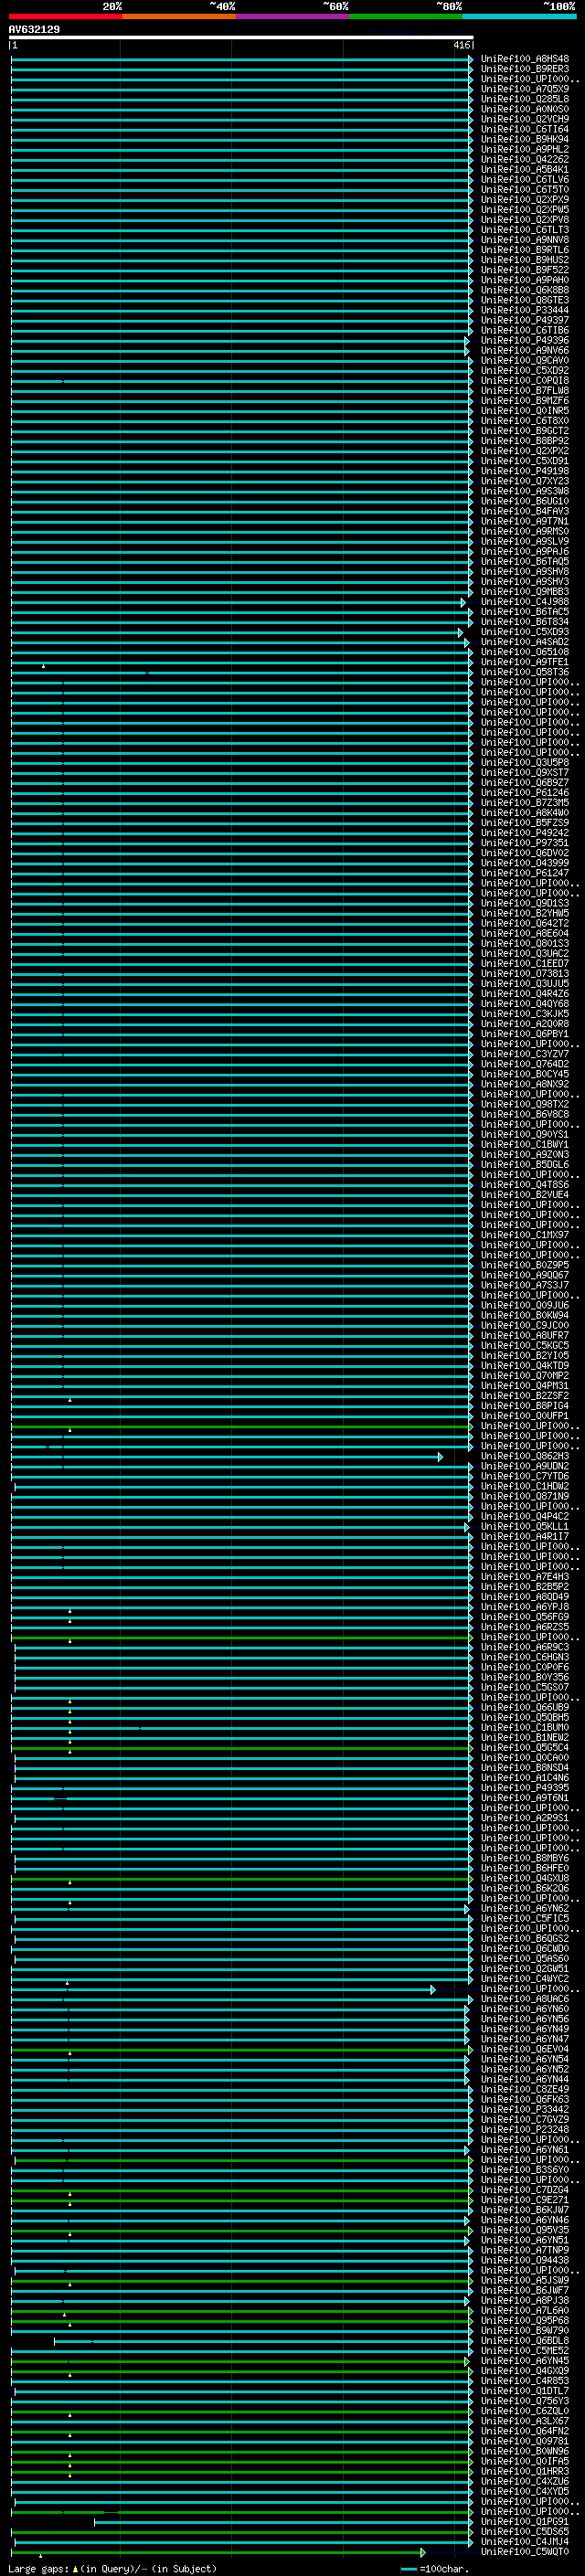
Task: Select label UniRef100_C1EED7
Action: pos(525,963)
